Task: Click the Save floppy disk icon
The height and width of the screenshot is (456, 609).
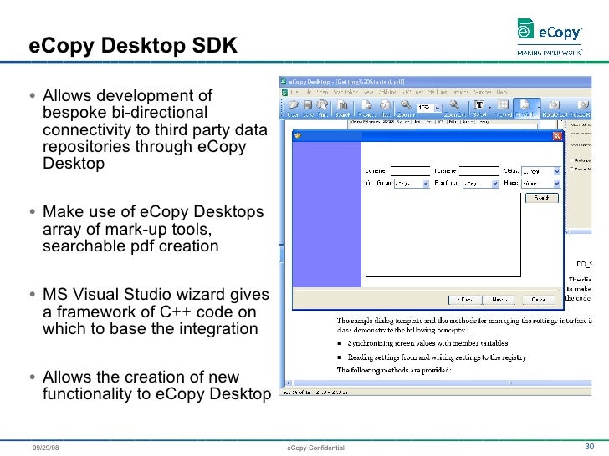Action: (x=308, y=109)
